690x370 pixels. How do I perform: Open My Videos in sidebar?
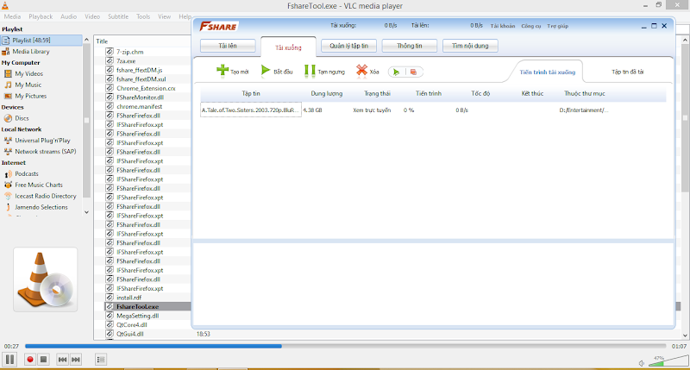[x=28, y=73]
